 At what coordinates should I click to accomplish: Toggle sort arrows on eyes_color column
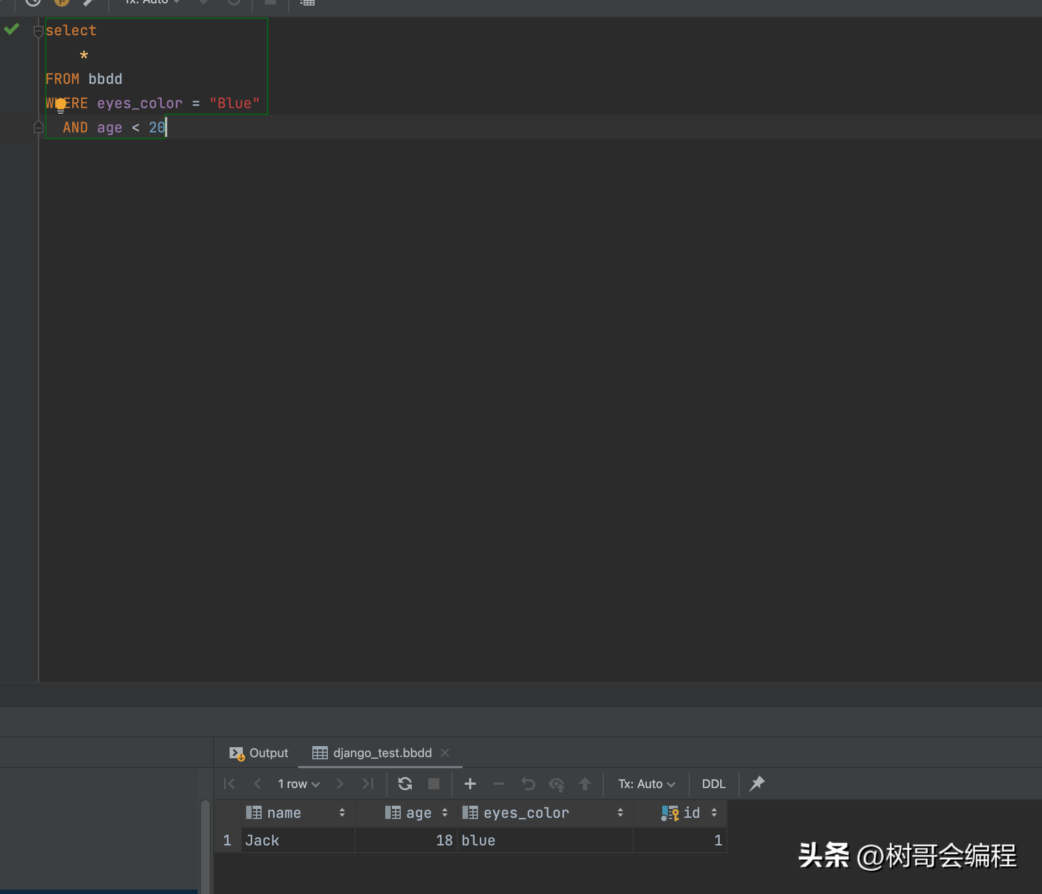(x=620, y=813)
